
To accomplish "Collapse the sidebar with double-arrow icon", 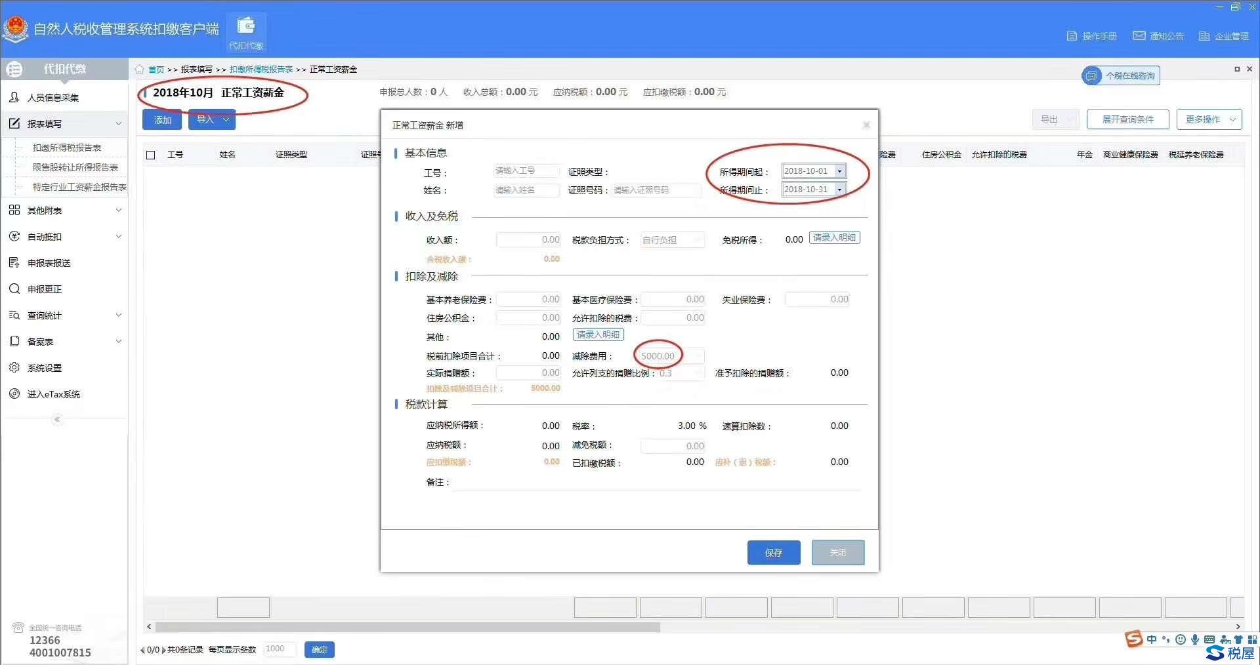I will tap(57, 419).
